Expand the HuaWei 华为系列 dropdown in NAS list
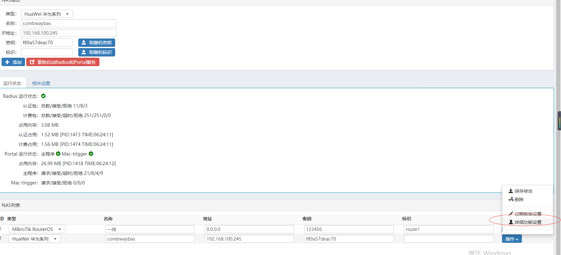This screenshot has width=561, height=255. point(35,239)
